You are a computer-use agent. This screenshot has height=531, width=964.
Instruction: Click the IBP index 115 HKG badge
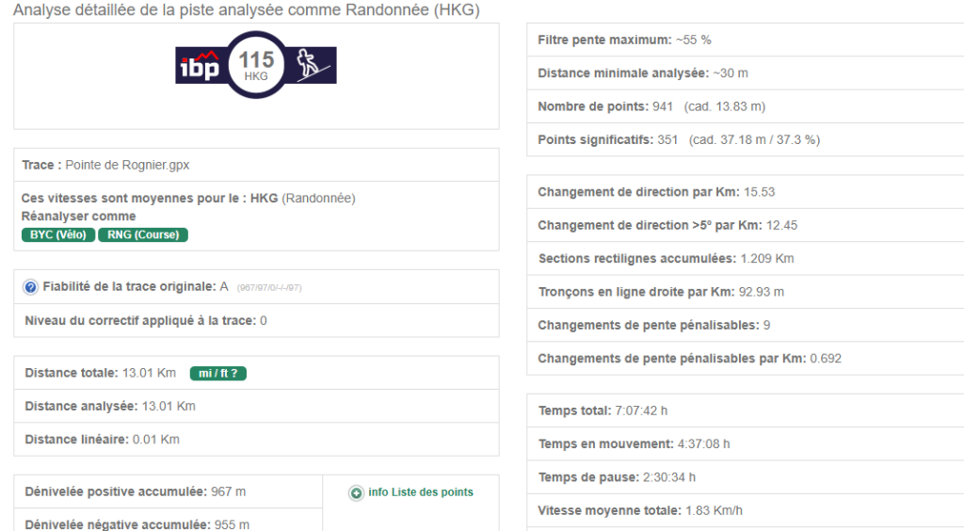pos(256,65)
